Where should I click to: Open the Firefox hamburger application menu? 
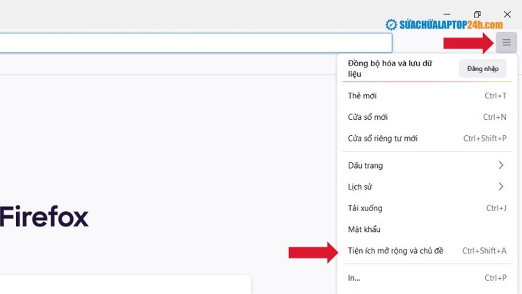507,42
